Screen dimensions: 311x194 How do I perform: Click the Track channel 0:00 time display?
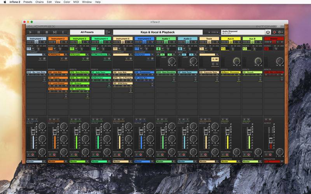click(215, 59)
